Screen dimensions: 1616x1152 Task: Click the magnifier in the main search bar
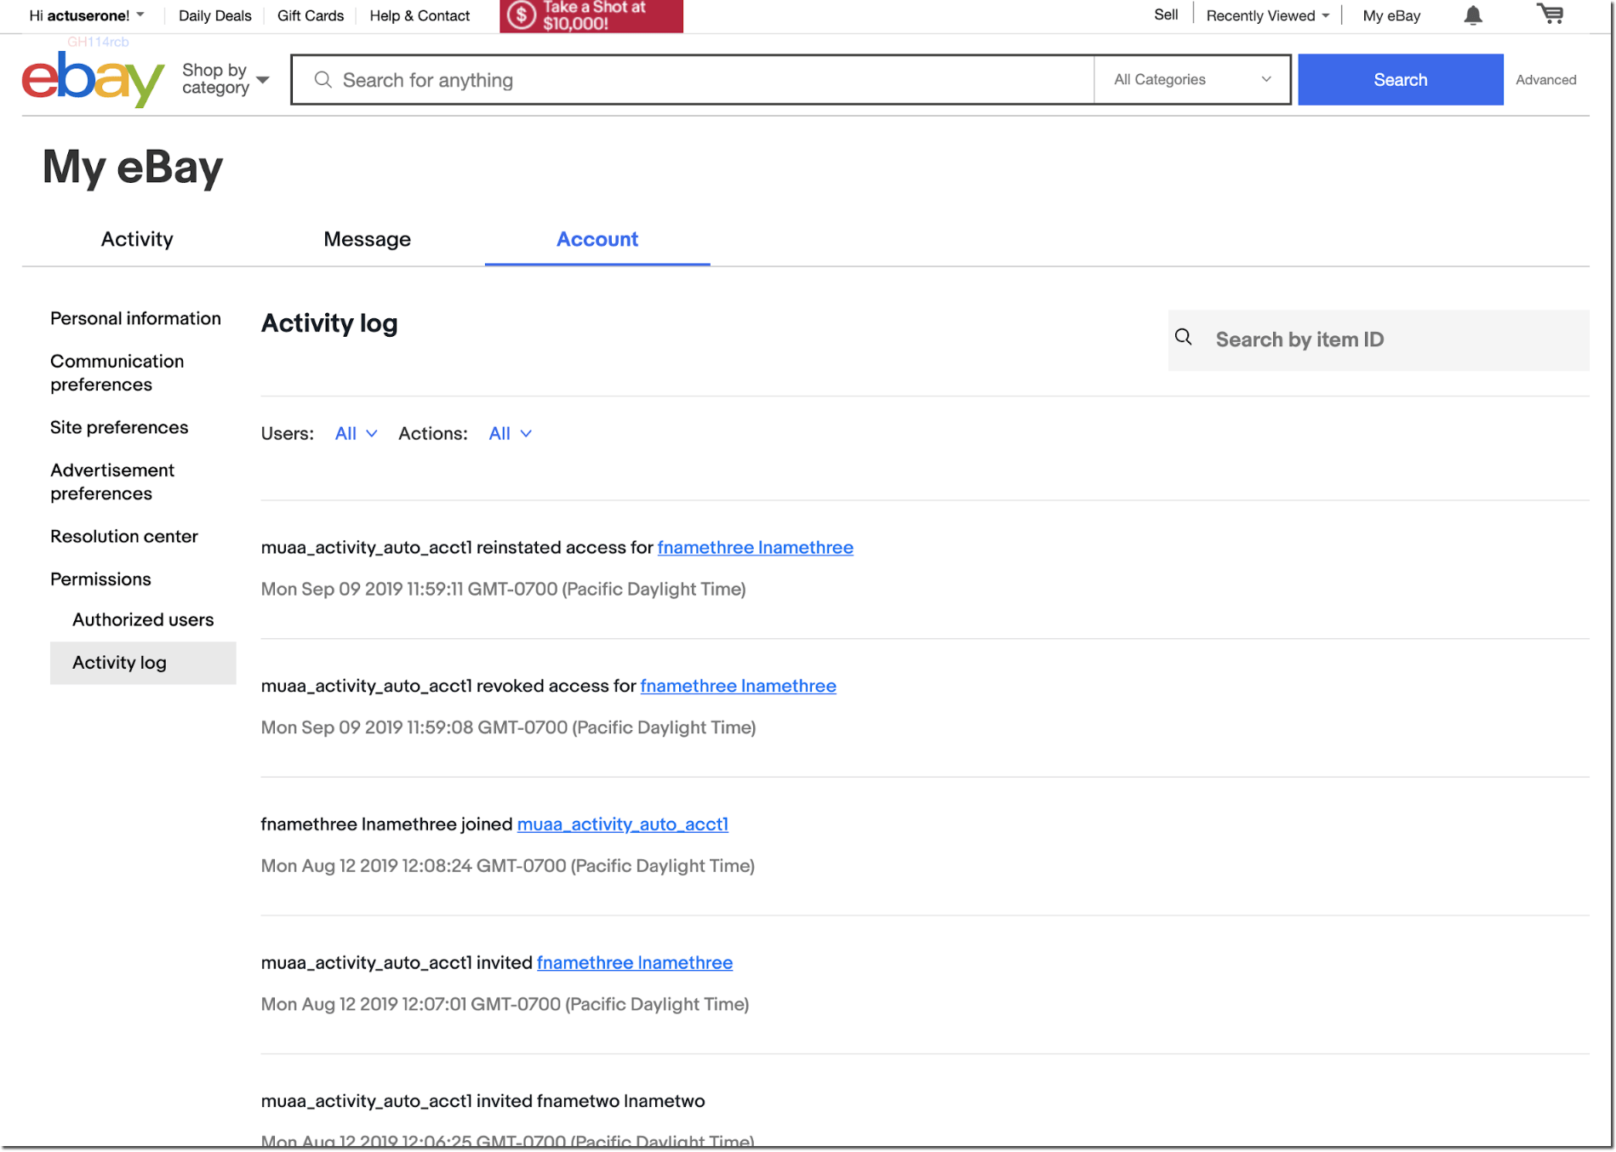tap(323, 79)
